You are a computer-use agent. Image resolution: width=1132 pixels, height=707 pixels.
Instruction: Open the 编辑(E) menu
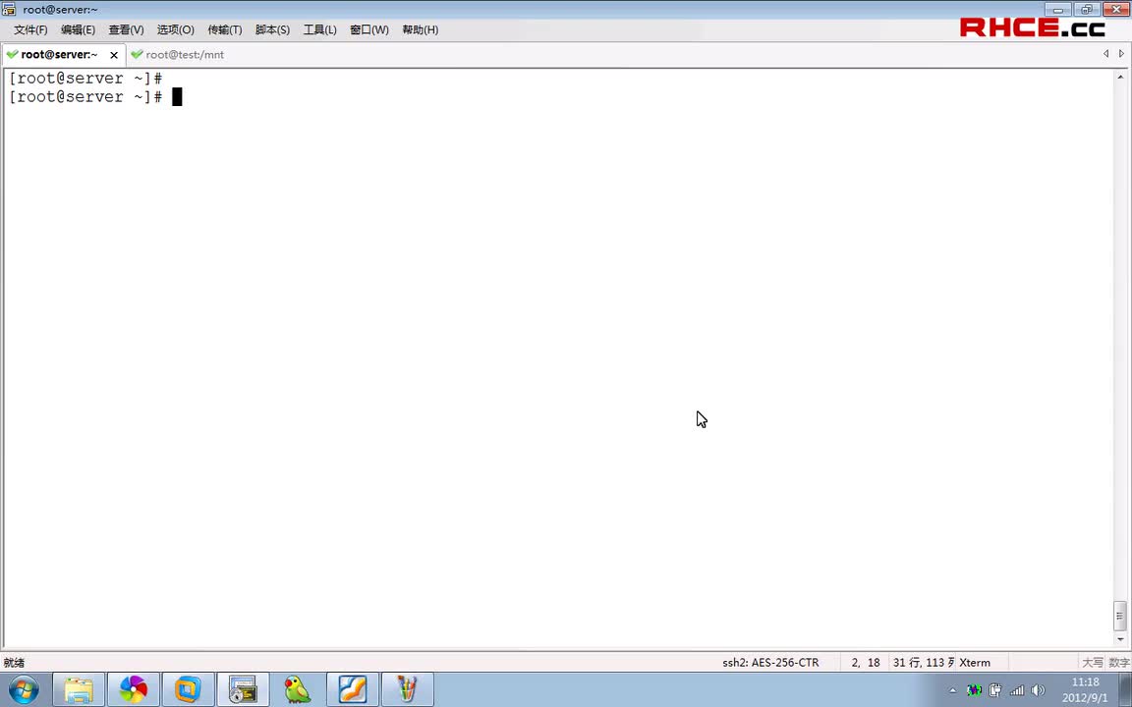click(x=78, y=29)
